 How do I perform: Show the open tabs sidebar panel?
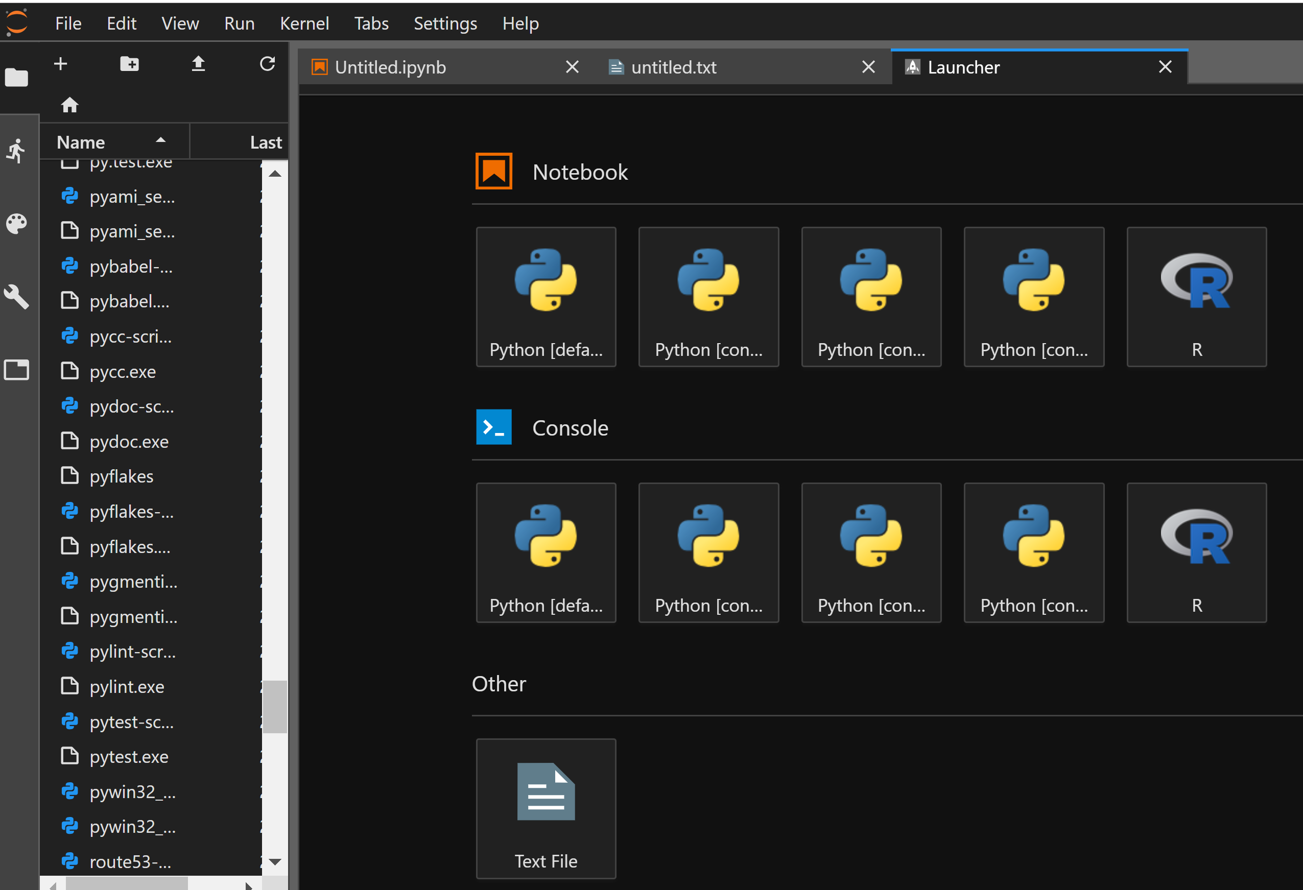click(x=16, y=370)
